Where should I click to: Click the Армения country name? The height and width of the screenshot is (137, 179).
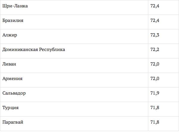(x=12, y=79)
